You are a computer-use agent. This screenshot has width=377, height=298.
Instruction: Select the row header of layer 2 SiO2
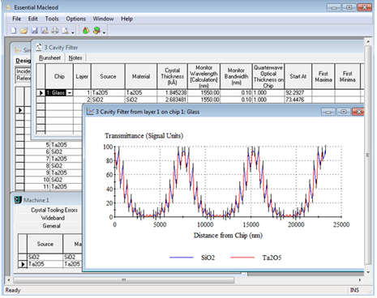(41, 100)
